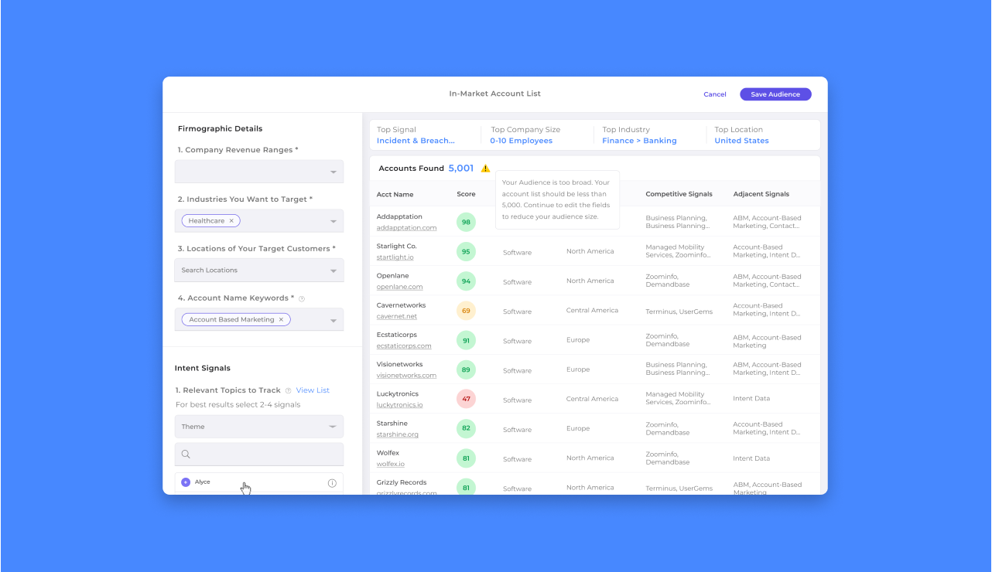
Task: Click Intent Data in the Luckytronics row
Action: pyautogui.click(x=751, y=399)
